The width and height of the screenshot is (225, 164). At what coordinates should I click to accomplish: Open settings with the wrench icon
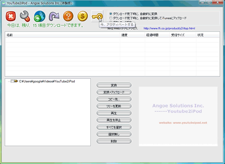coord(25,16)
